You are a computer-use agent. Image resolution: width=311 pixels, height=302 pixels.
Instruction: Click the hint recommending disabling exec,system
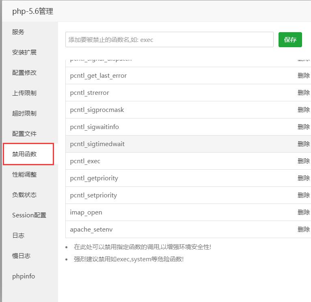[x=129, y=259]
